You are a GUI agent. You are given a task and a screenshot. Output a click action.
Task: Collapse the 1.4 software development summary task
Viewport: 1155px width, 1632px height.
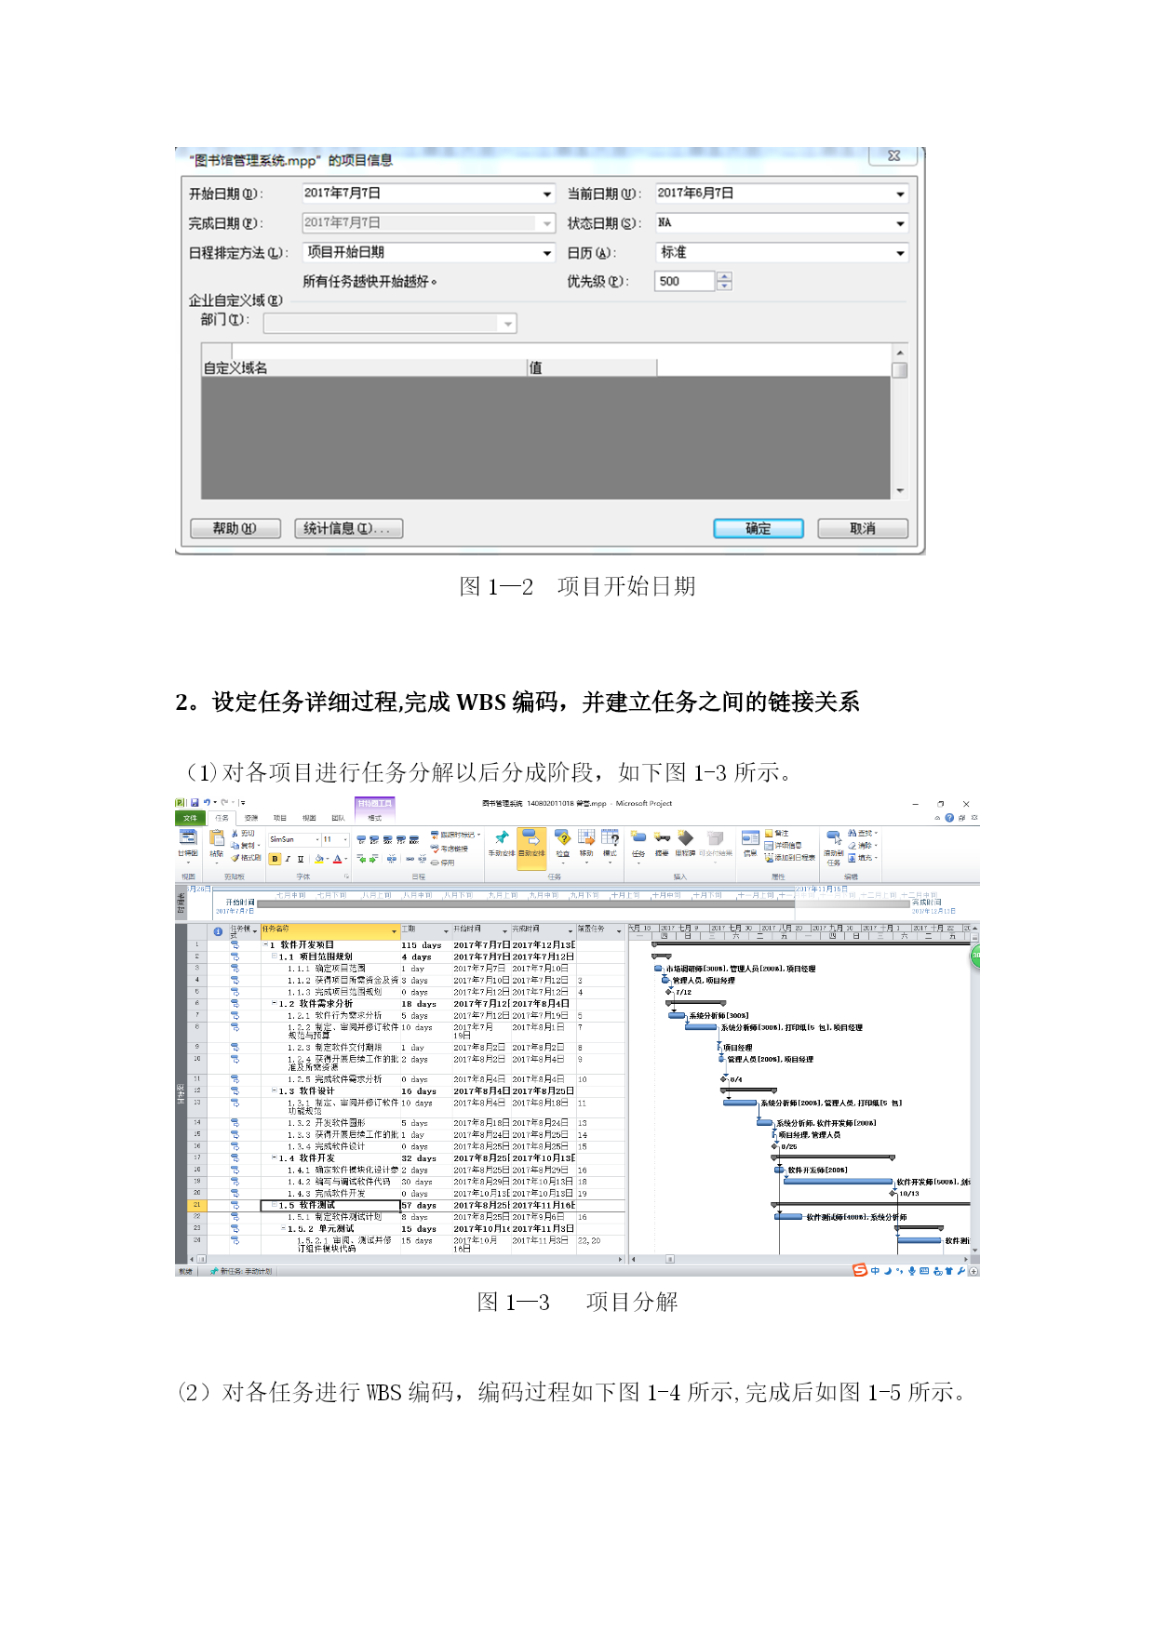point(274,1158)
